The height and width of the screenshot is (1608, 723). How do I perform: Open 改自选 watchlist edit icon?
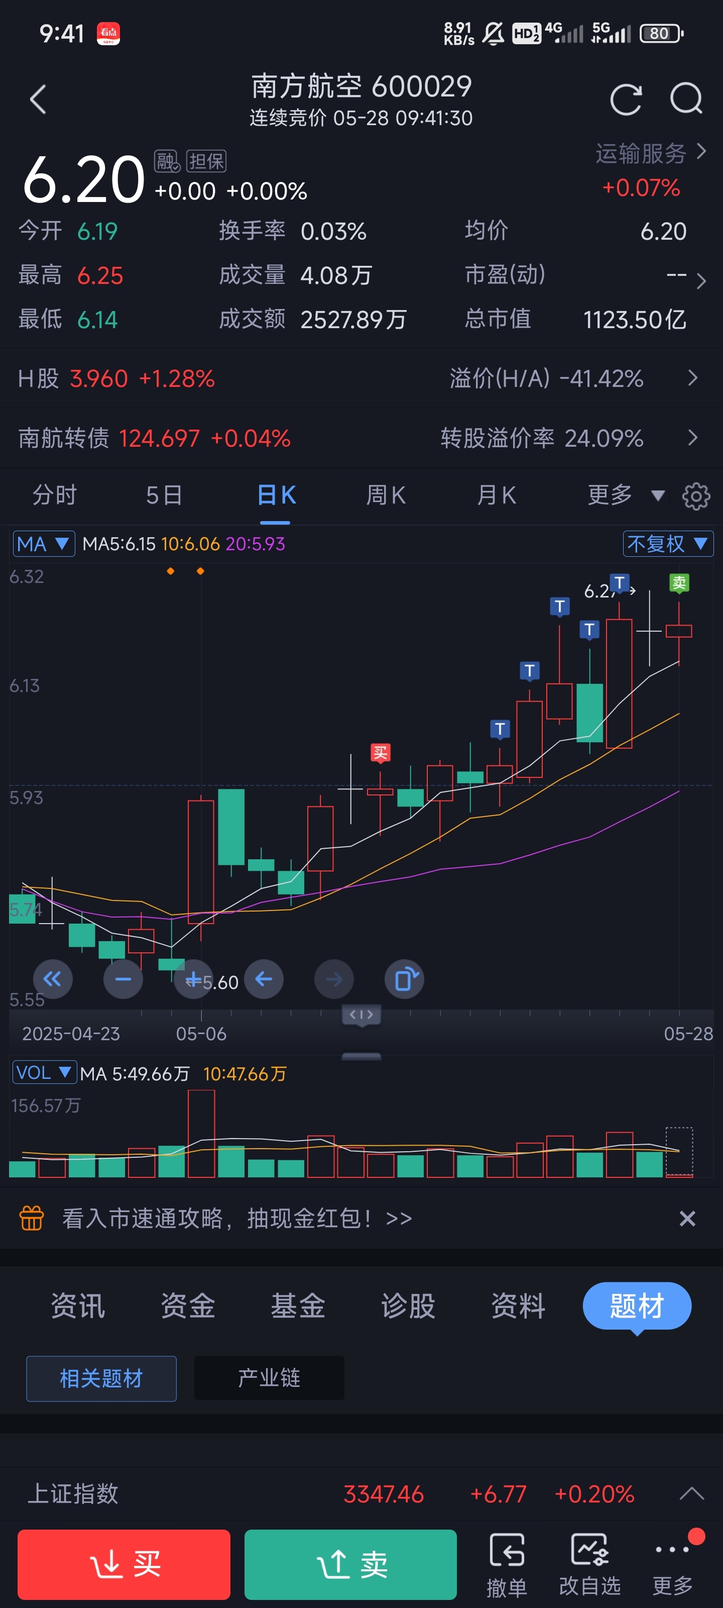click(x=589, y=1564)
